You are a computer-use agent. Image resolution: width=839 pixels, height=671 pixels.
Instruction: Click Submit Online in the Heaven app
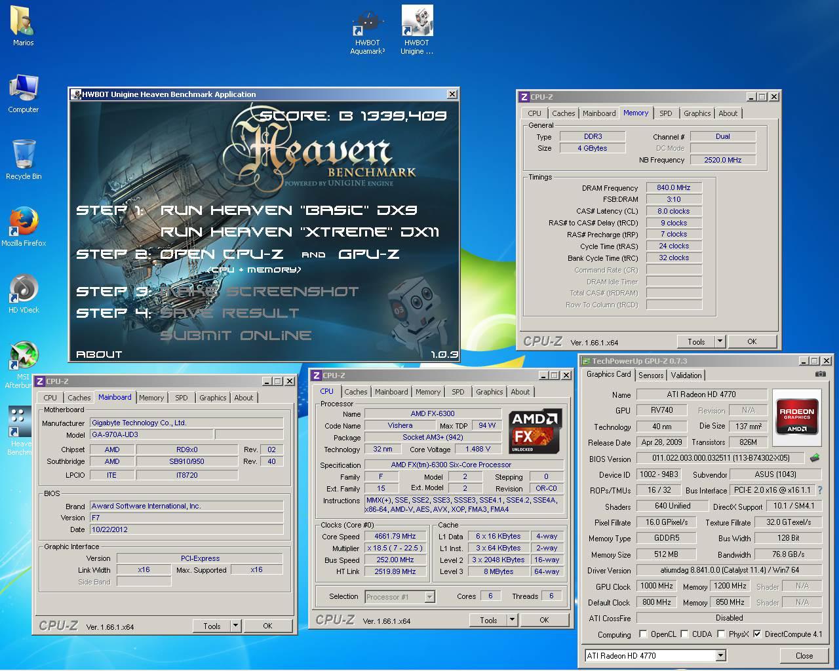pos(236,335)
